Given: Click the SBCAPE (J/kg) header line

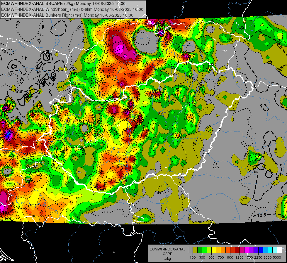Looking at the screenshot, I should (x=63, y=4).
